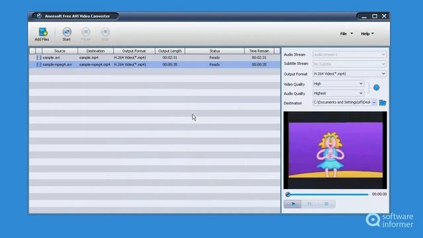Open advanced quality settings gear icon
The height and width of the screenshot is (238, 423).
(x=376, y=87)
